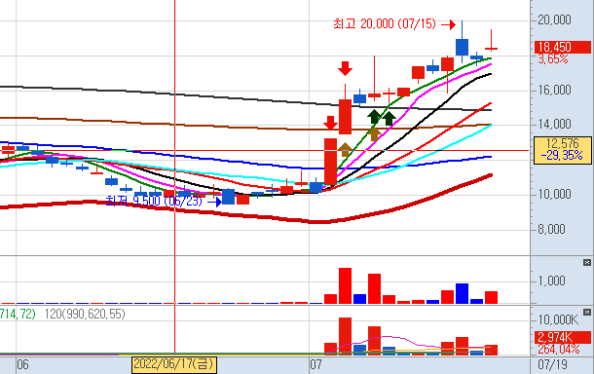Click the current price label 18,450
Image resolution: width=594 pixels, height=374 pixels.
pyautogui.click(x=563, y=48)
